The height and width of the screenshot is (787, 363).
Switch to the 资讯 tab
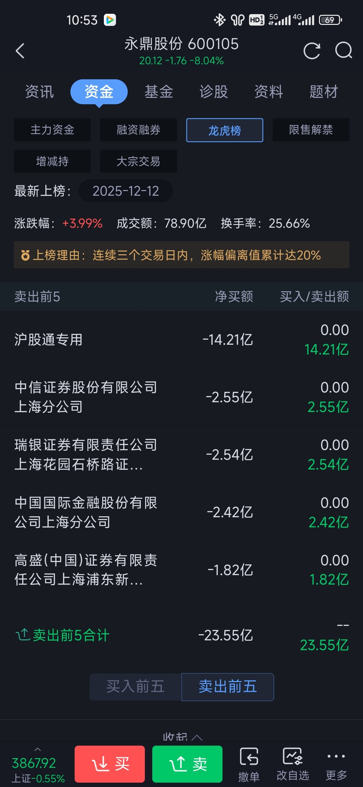[39, 91]
